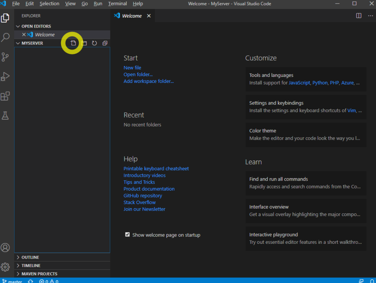This screenshot has width=376, height=283.
Task: Open the Source Control view
Action: point(5,57)
